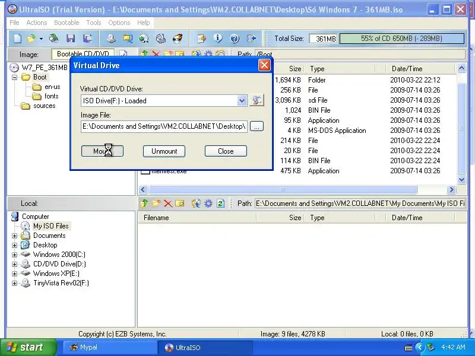475x356 pixels.
Task: Click the gear icon in Local toolbar
Action: 208,204
